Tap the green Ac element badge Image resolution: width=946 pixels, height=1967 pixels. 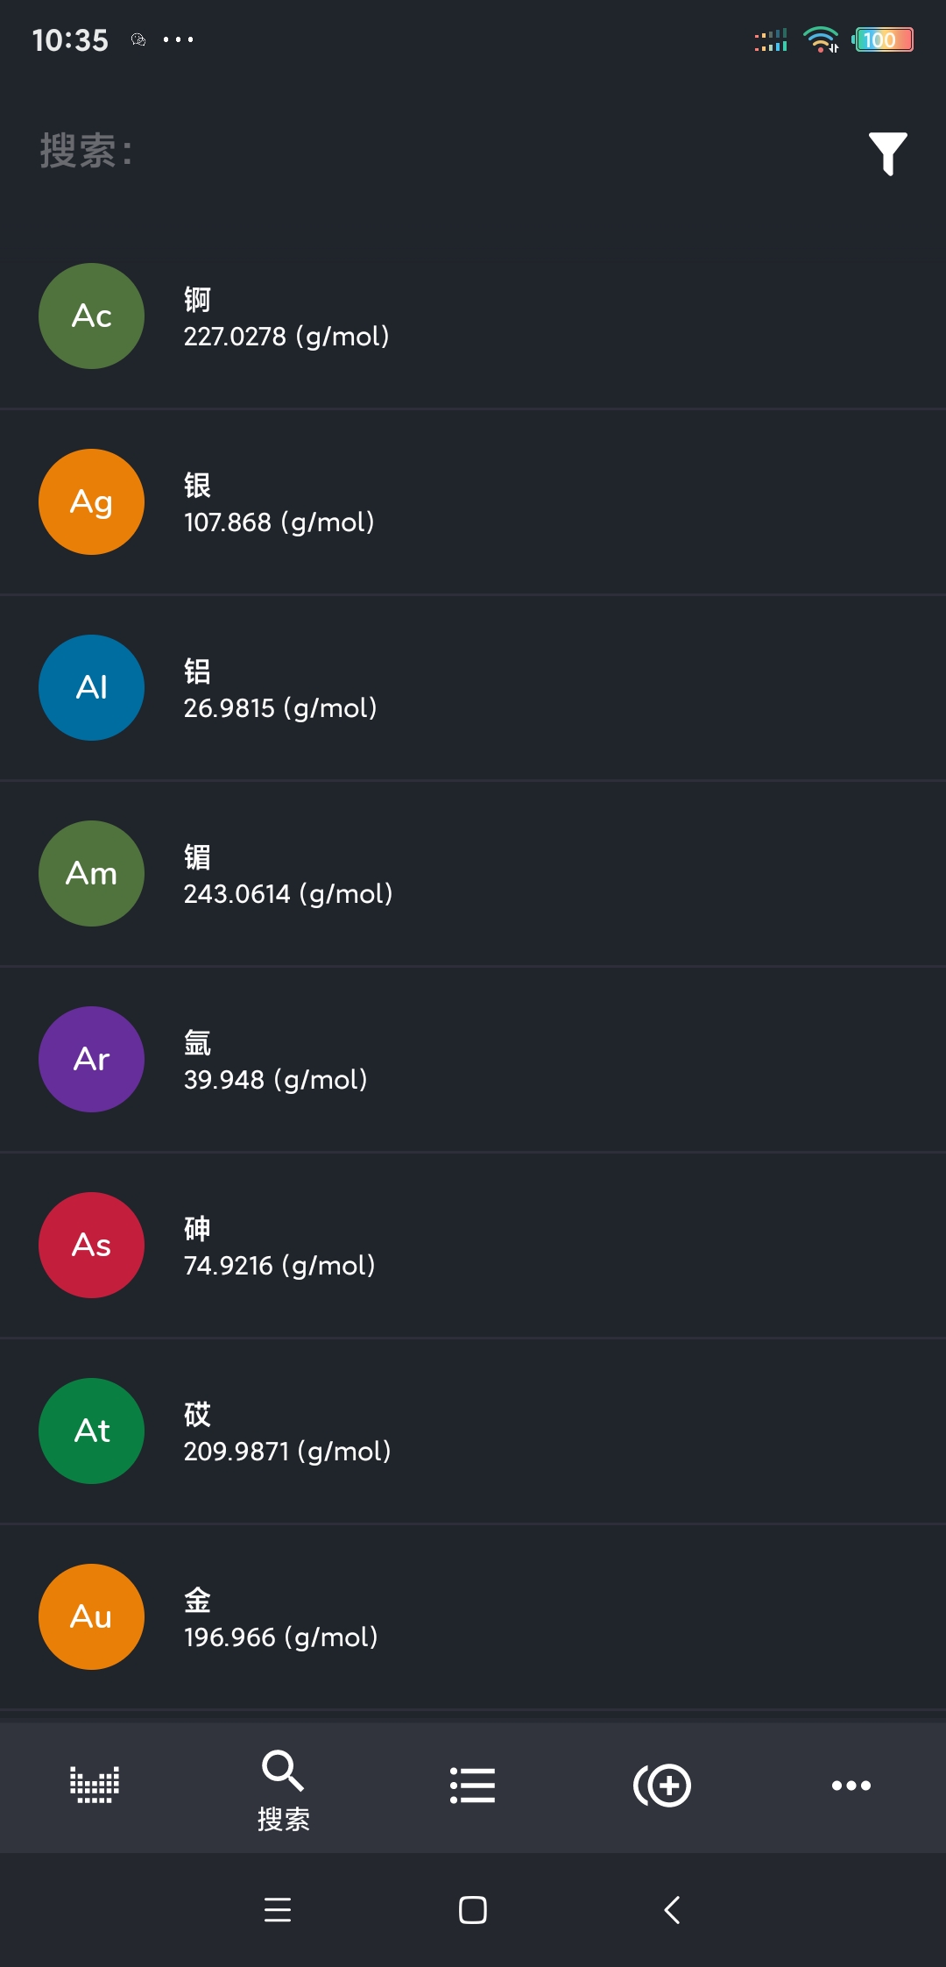coord(91,316)
